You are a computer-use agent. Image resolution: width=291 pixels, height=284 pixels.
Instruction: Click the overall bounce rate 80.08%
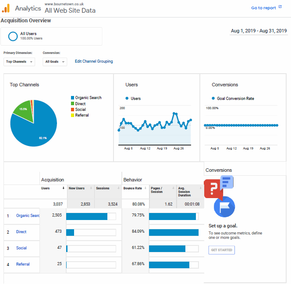click(x=138, y=204)
